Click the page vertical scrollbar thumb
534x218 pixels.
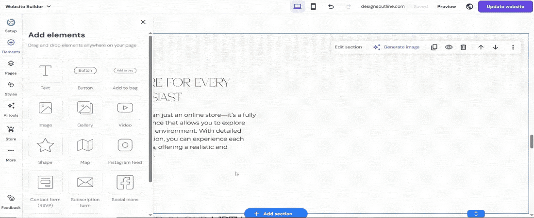[x=532, y=141]
